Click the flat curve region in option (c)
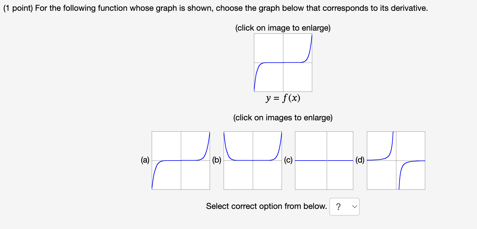Screen dimensions: 477x229 click(x=324, y=160)
